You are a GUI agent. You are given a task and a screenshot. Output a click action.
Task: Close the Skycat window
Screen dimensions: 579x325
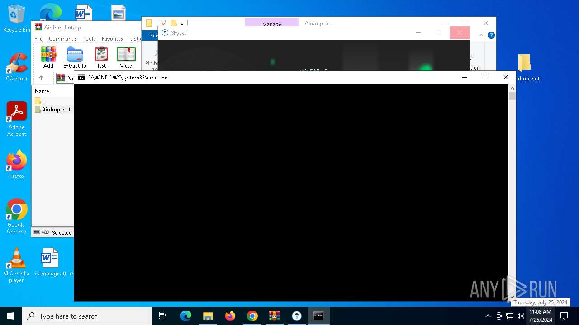click(460, 32)
